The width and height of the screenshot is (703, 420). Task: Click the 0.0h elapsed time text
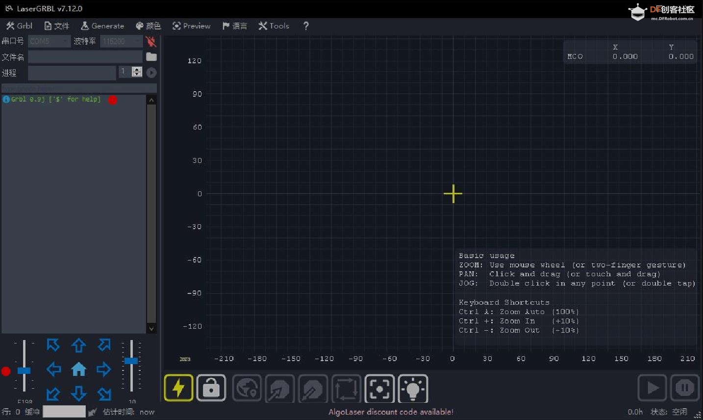[x=635, y=412]
